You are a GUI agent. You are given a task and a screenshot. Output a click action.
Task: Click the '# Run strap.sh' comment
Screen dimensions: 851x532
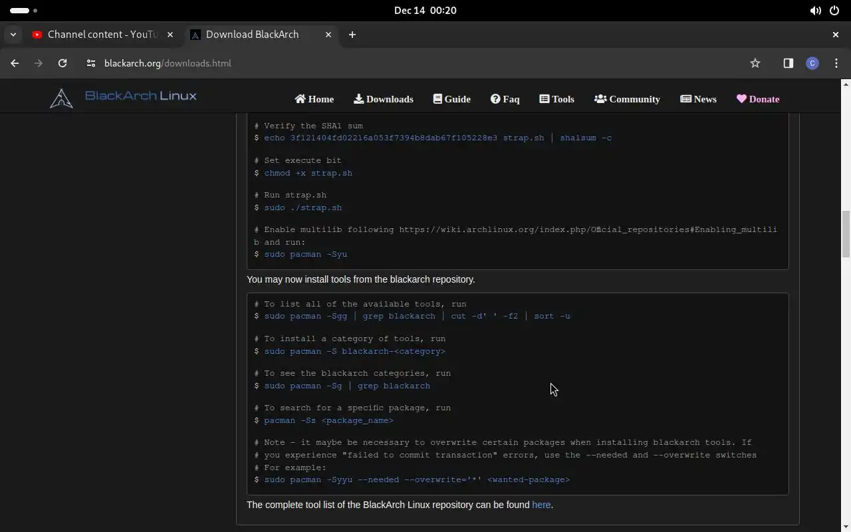coord(290,195)
